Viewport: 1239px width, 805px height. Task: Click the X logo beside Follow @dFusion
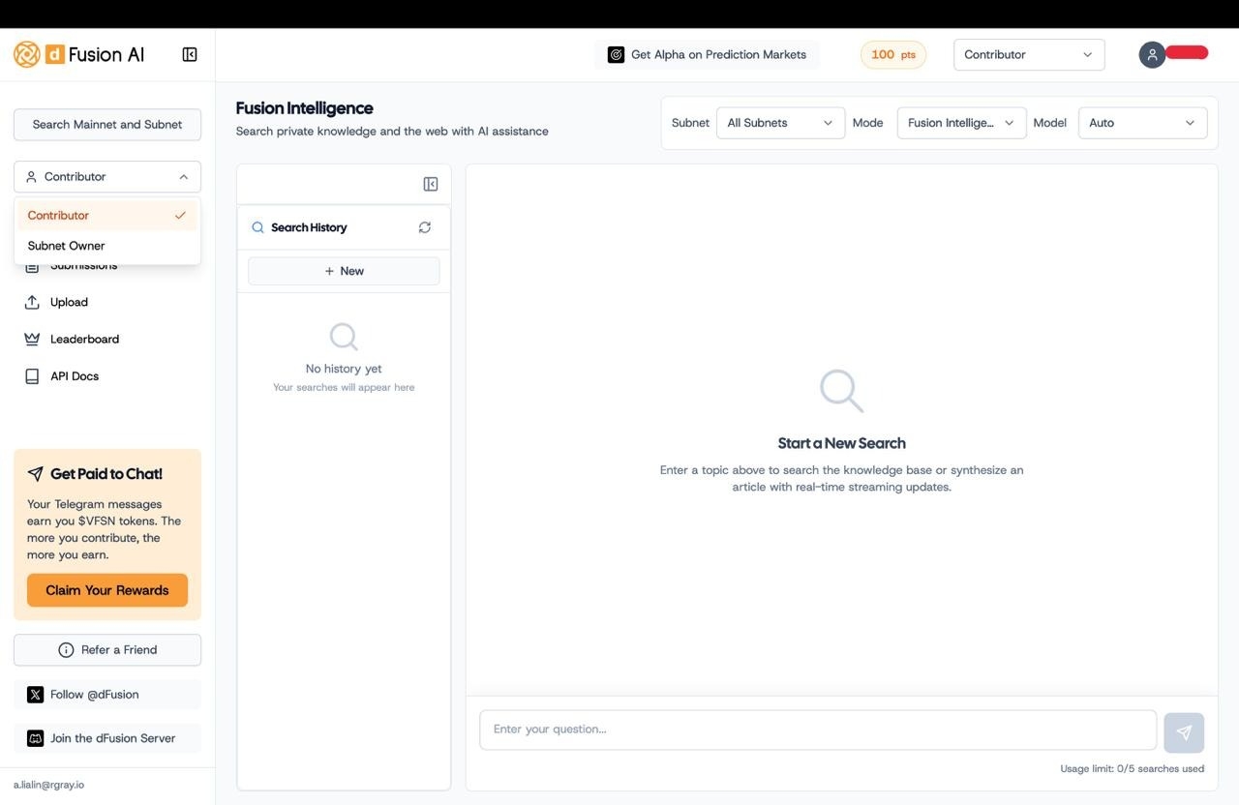(x=35, y=694)
